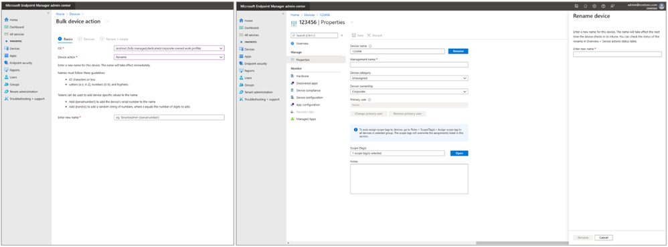This screenshot has width=668, height=247.
Task: Click the Enter new name field in Bulk device action
Action: (x=169, y=117)
